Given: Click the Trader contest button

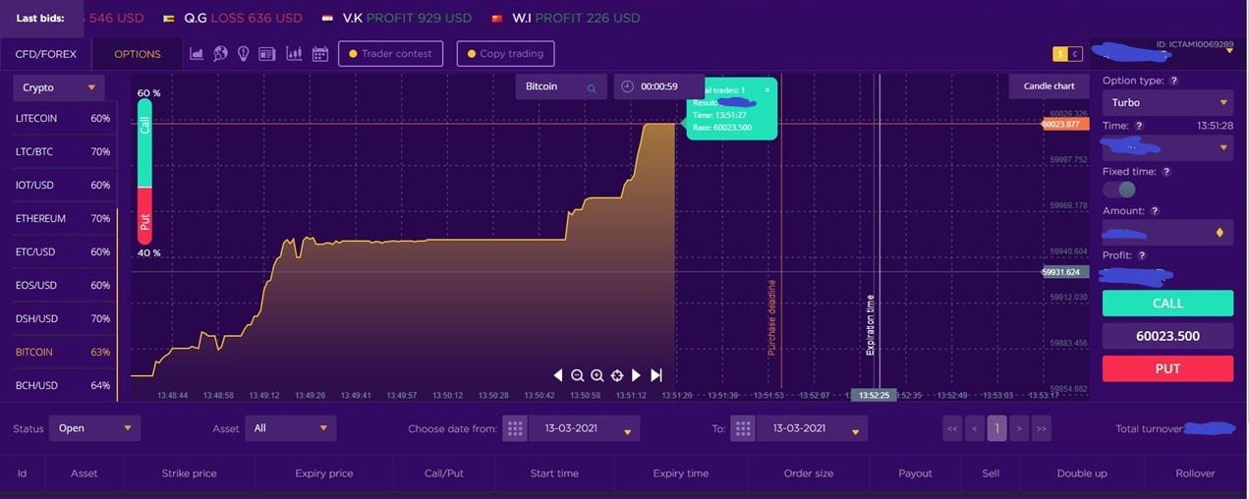Looking at the screenshot, I should click(x=391, y=54).
